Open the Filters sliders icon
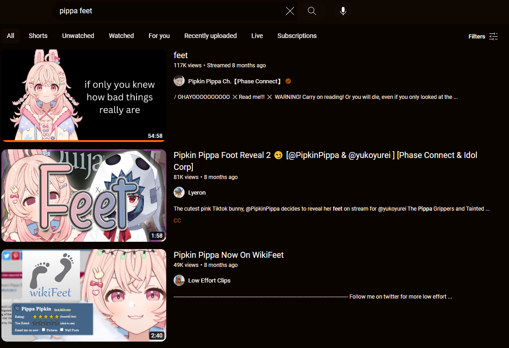The image size is (509, 348). click(x=493, y=36)
